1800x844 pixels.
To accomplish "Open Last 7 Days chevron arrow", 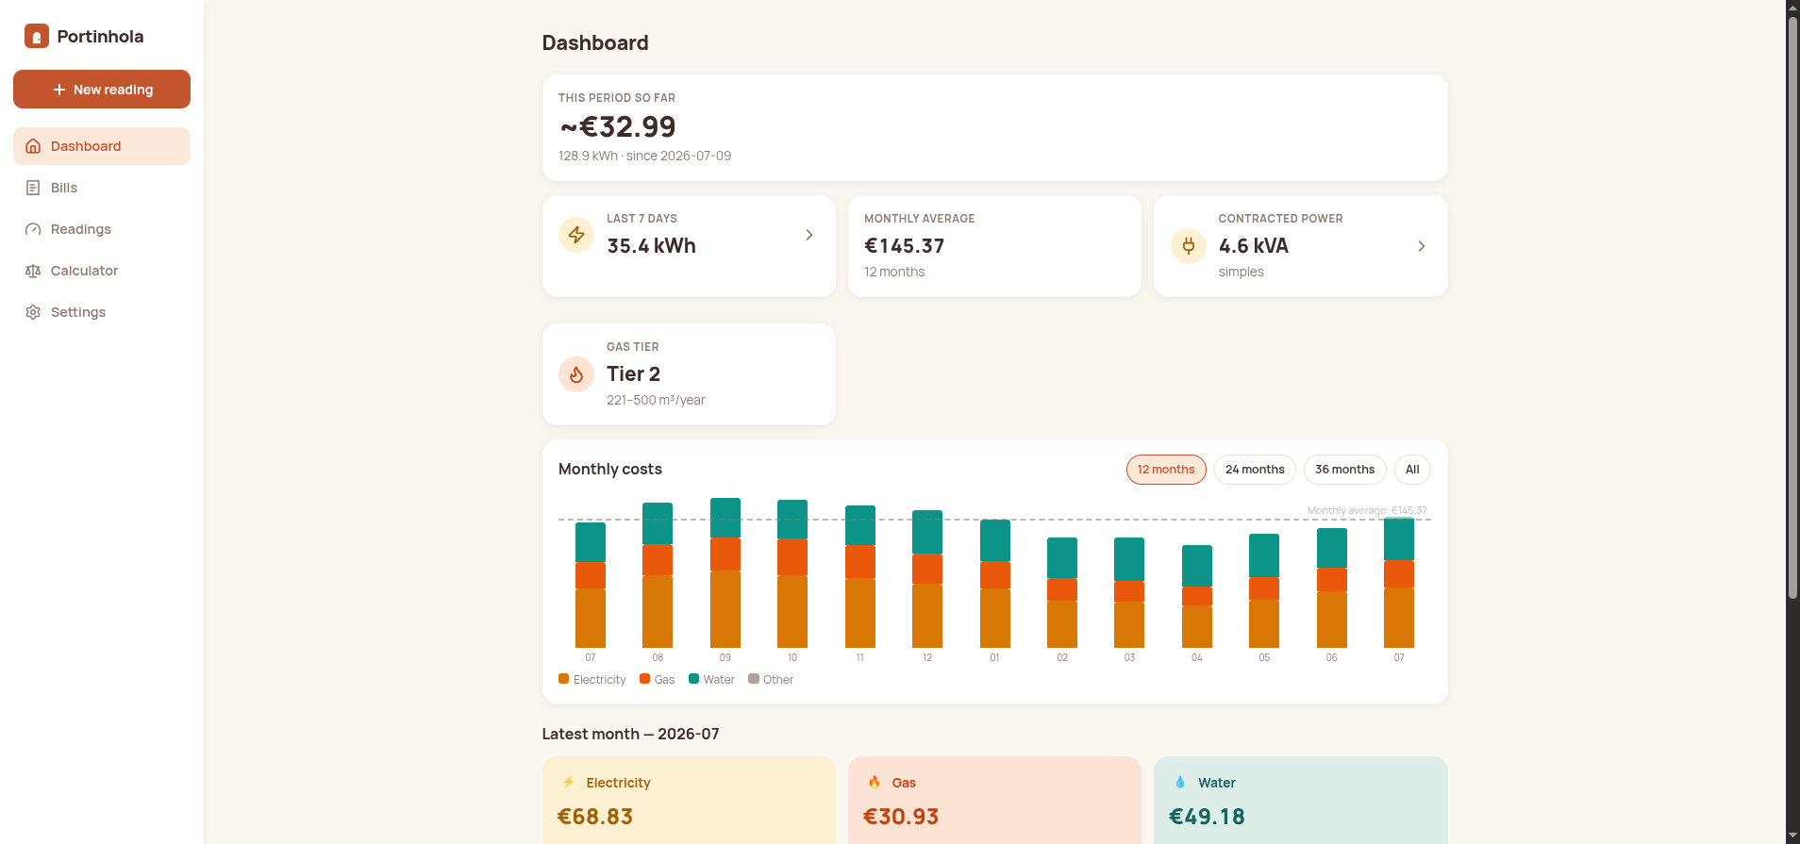I will click(x=809, y=235).
